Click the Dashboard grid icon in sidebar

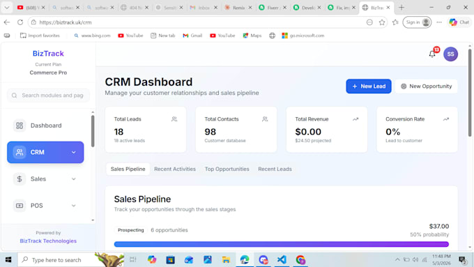click(20, 125)
